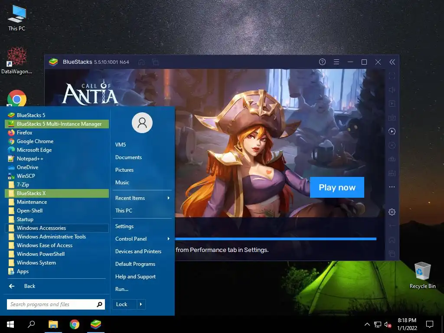Click the search magnifier in Start menu search box
The height and width of the screenshot is (333, 444).
[x=99, y=304]
